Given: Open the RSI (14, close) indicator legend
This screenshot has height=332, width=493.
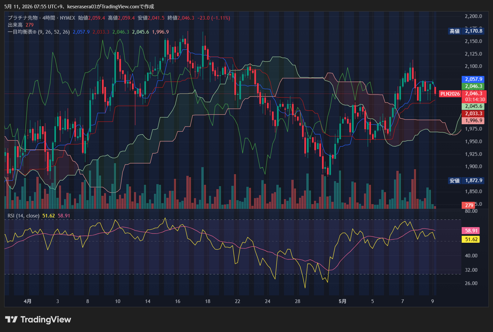Looking at the screenshot, I should (x=23, y=216).
